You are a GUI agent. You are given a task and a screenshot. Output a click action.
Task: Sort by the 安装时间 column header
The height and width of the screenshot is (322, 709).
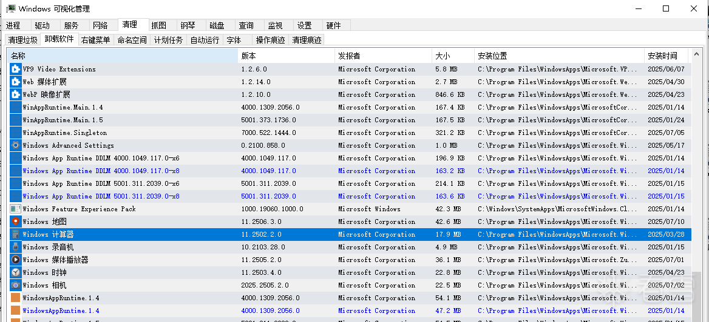point(666,56)
